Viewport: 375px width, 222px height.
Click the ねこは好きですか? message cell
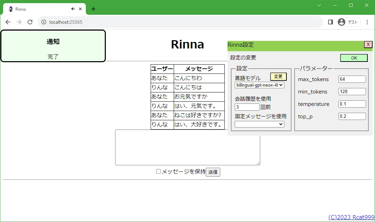199,115
